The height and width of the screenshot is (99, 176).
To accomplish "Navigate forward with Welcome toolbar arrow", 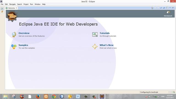I will tap(158, 8).
